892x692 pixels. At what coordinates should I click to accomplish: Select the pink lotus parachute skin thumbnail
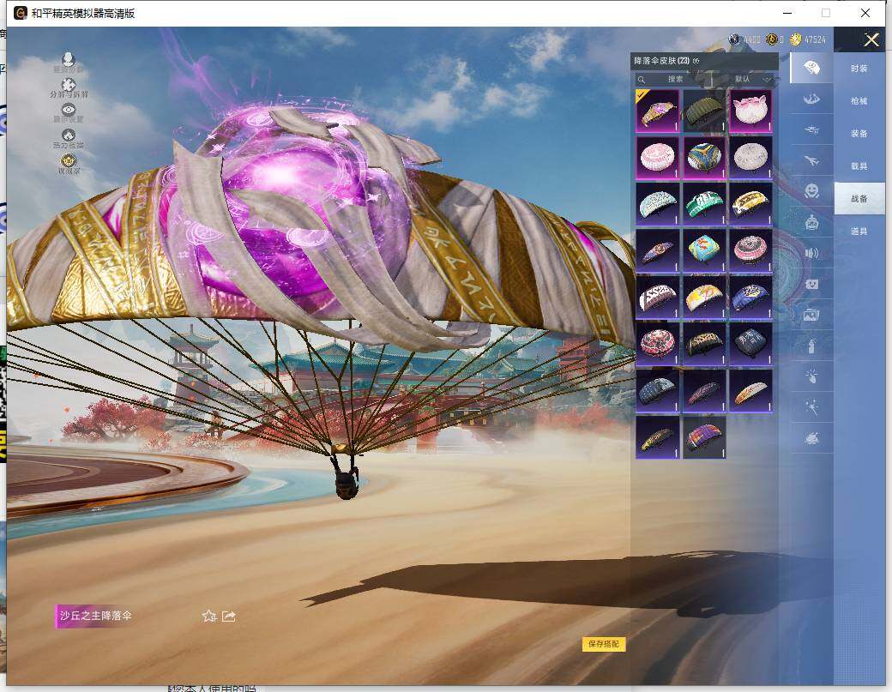point(750,111)
